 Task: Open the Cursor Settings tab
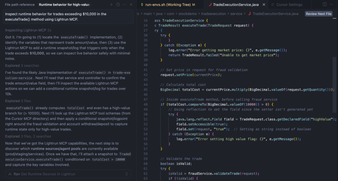coord(289,5)
